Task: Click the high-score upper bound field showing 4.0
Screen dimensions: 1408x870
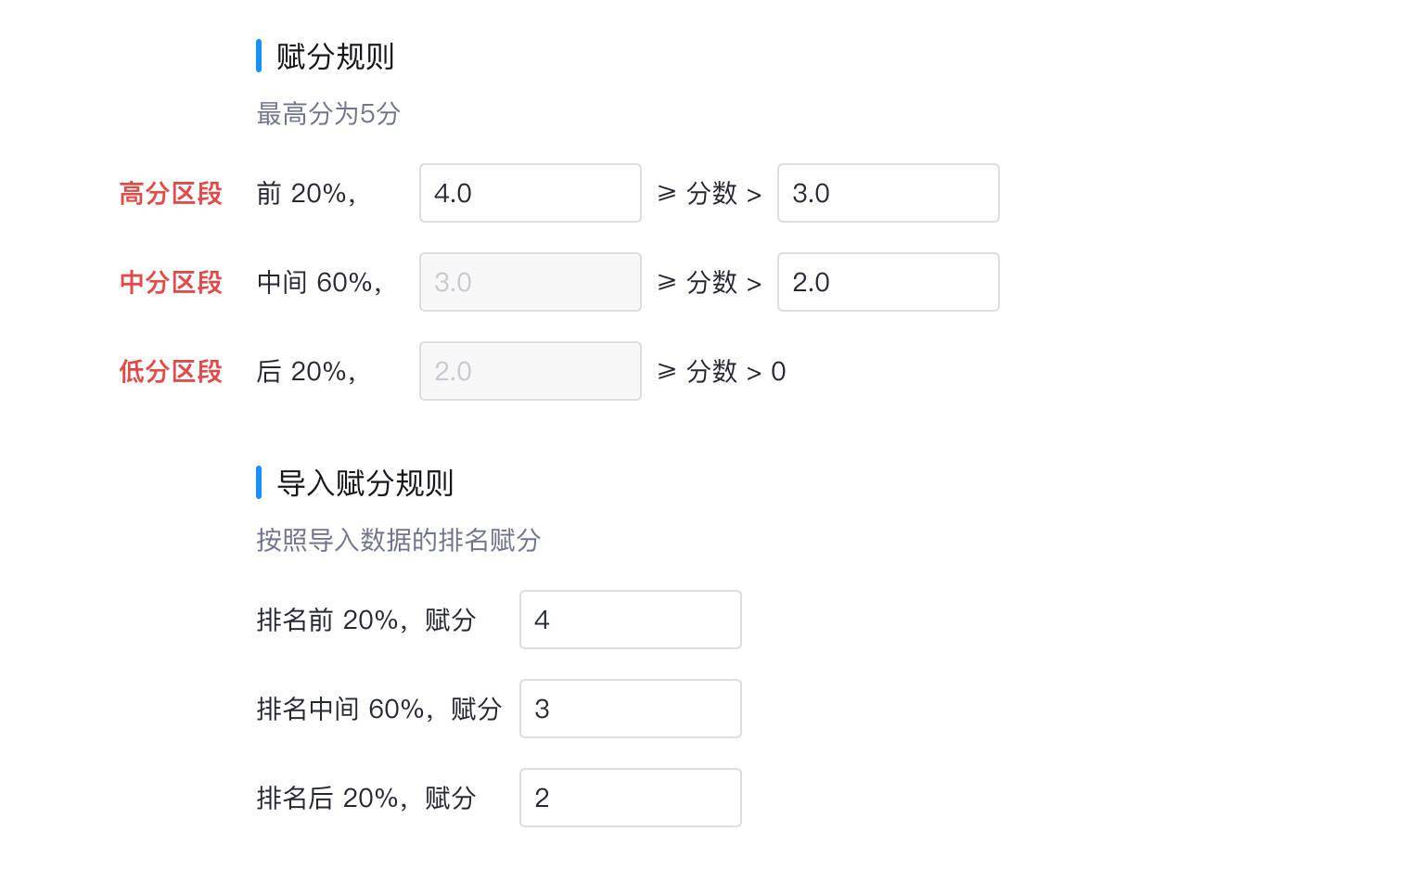Action: tap(530, 193)
